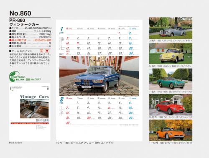209x158 pixels.
Task: Click the large blue February number 2
Action: tap(61, 99)
